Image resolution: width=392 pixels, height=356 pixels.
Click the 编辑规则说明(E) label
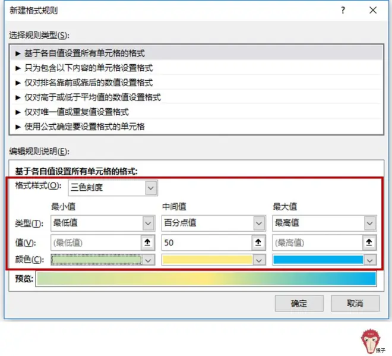tap(39, 152)
